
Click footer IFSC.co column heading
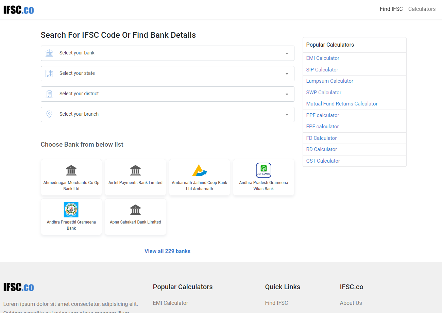coord(352,287)
